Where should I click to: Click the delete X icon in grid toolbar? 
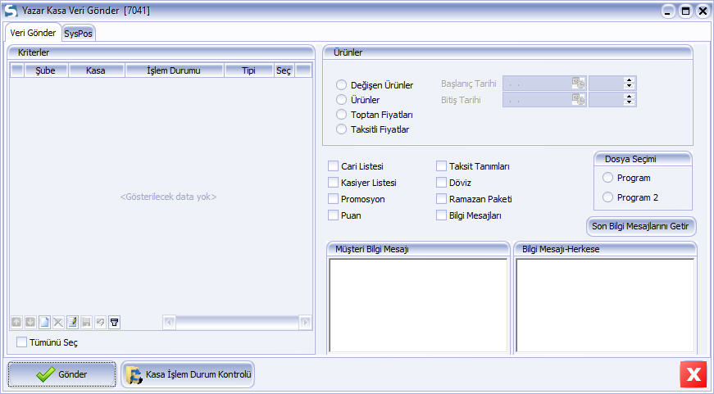[x=58, y=323]
